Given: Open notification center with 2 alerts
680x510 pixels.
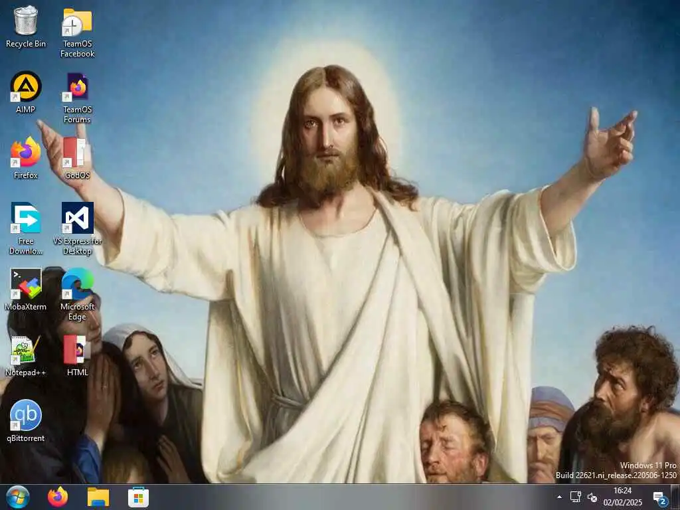Looking at the screenshot, I should point(660,498).
